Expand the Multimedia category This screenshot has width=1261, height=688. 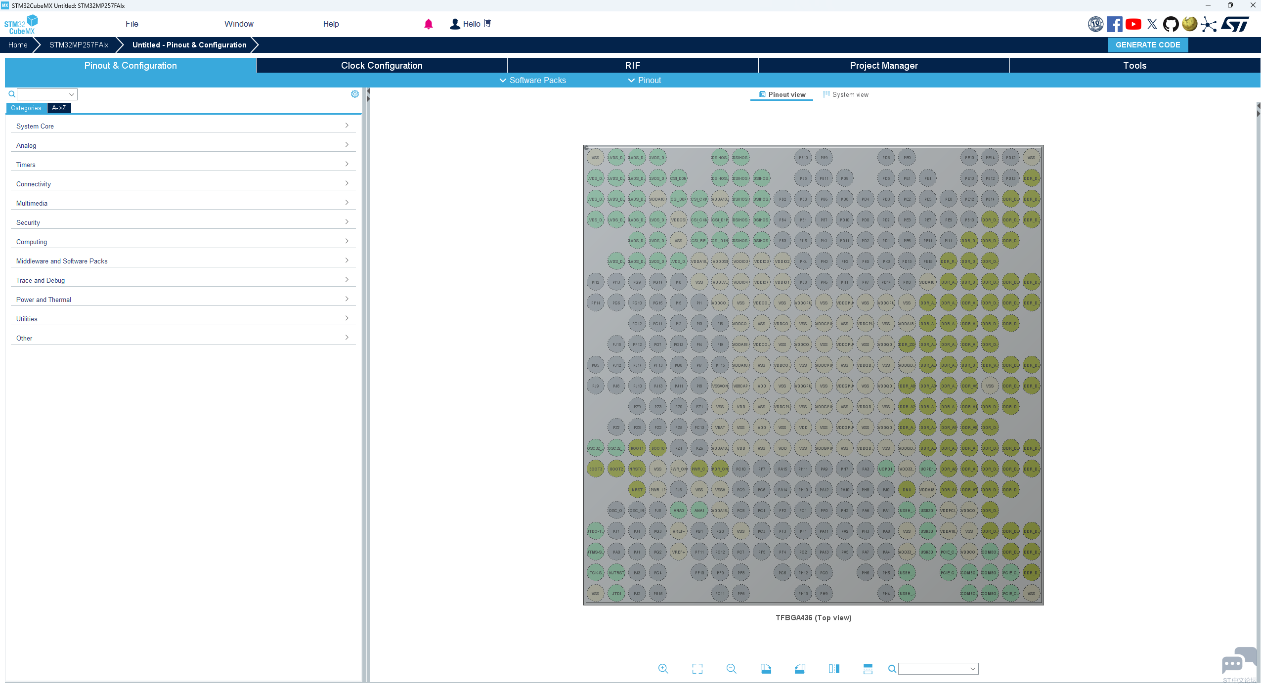point(183,203)
